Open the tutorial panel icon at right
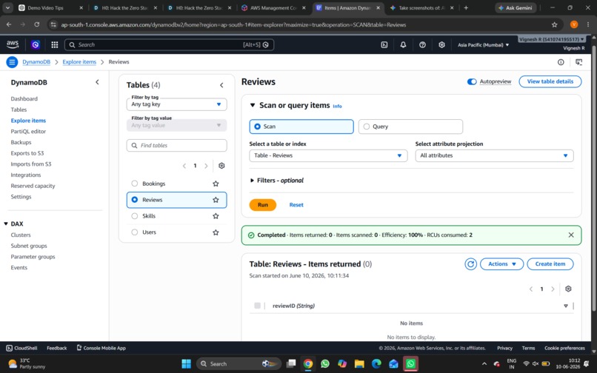Image resolution: width=597 pixels, height=373 pixels. (x=578, y=62)
